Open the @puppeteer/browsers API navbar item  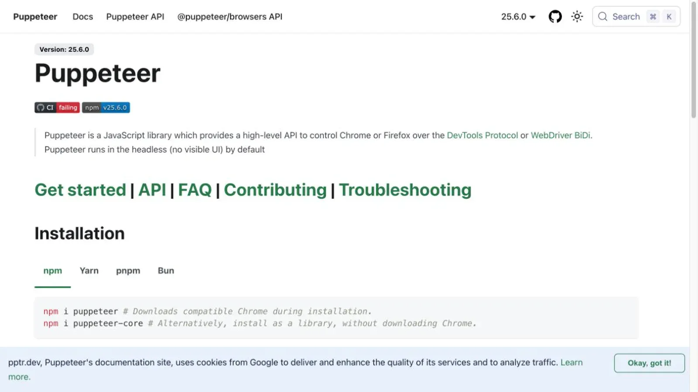[x=230, y=17]
